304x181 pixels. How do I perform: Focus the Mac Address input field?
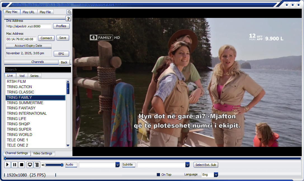(21, 39)
